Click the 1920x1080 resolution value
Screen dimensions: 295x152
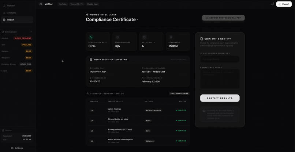26,136
